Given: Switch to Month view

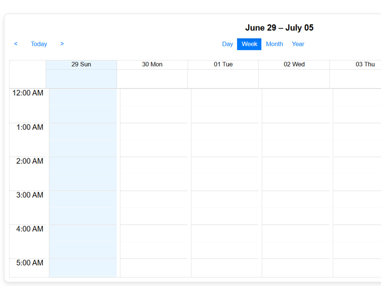Looking at the screenshot, I should point(274,44).
